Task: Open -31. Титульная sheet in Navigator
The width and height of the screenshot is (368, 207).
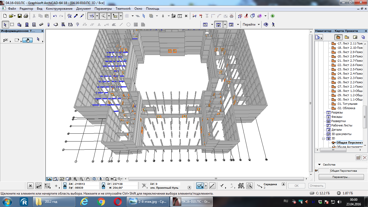Action: (347, 104)
